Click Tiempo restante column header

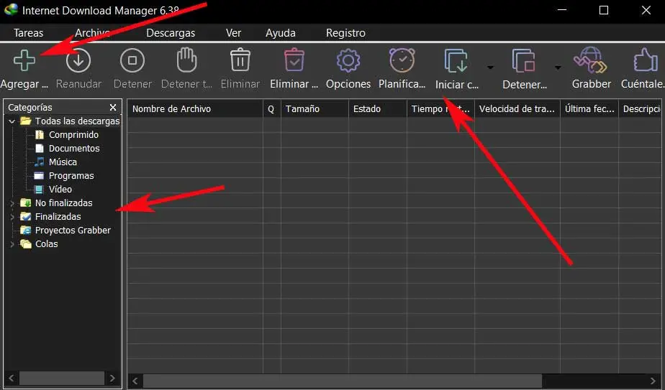point(440,109)
